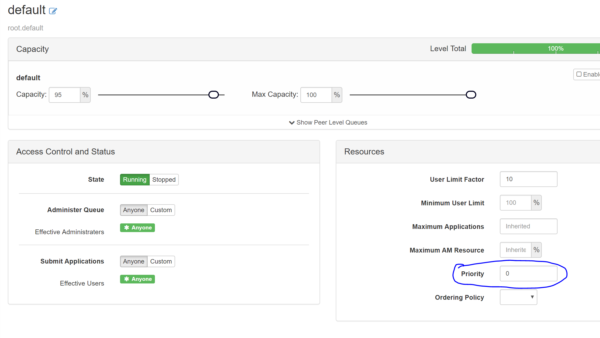This screenshot has width=600, height=338.
Task: Click the Effective Administrators Anyone asterisk badge
Action: (x=137, y=228)
